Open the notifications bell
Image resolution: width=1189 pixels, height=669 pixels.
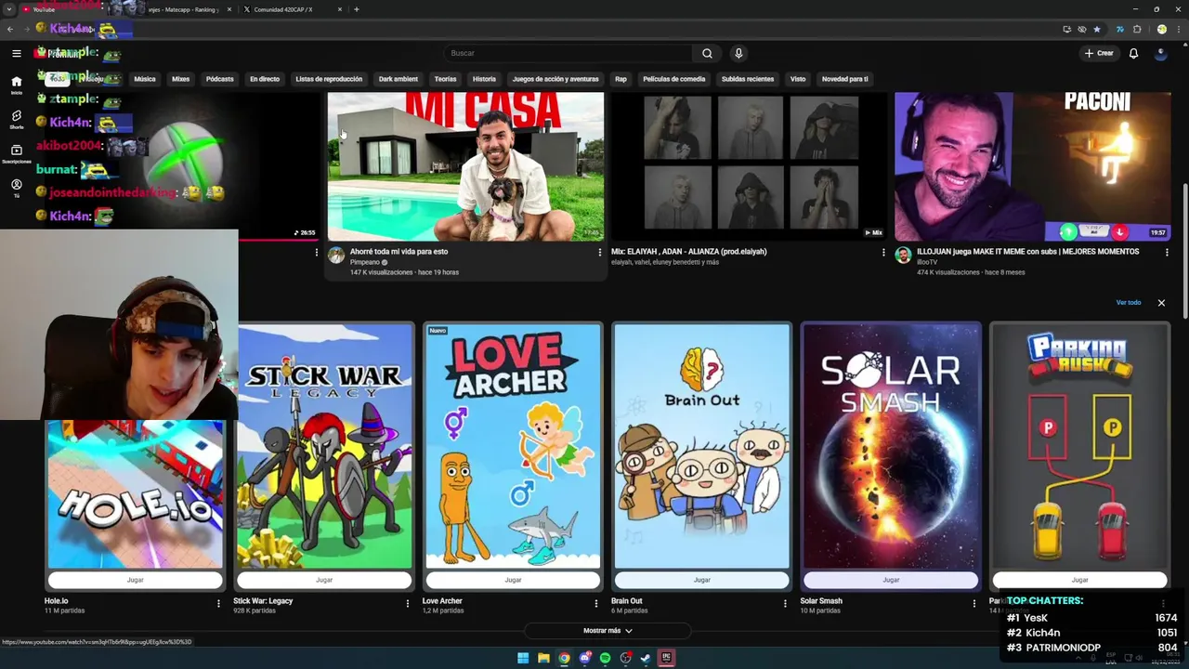click(1133, 53)
